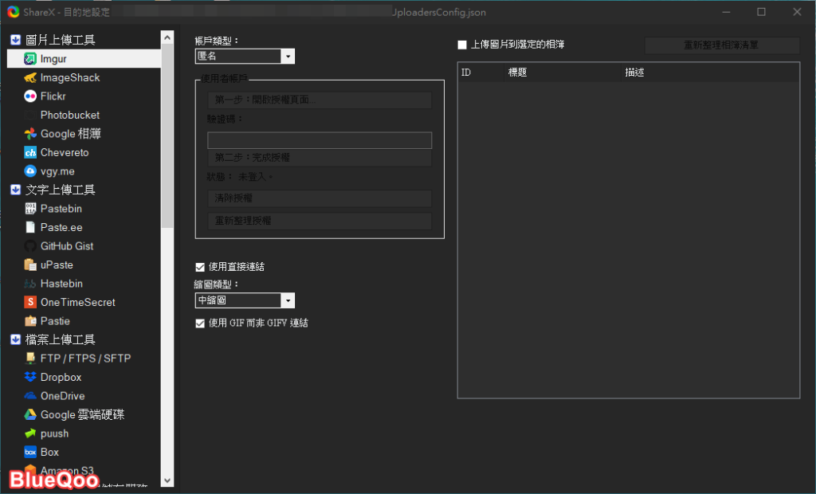816x494 pixels.
Task: Open Flickr uploader settings icon
Action: click(x=30, y=96)
